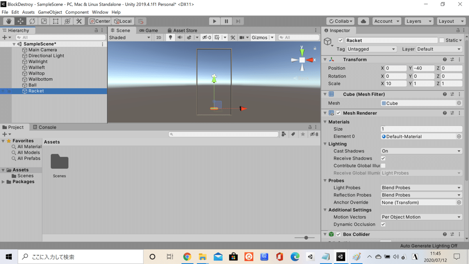469x264 pixels.
Task: Step one frame forward
Action: point(238,21)
